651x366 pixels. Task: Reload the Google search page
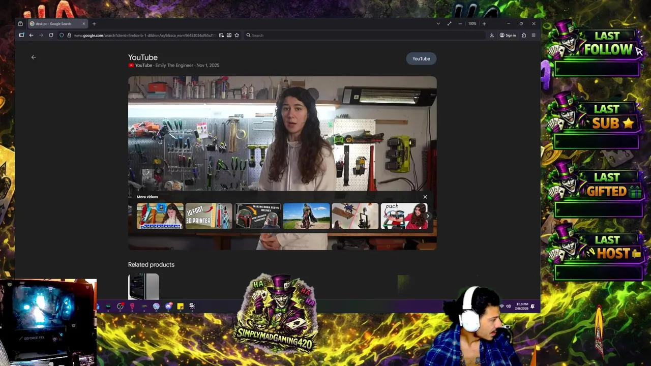tap(51, 35)
